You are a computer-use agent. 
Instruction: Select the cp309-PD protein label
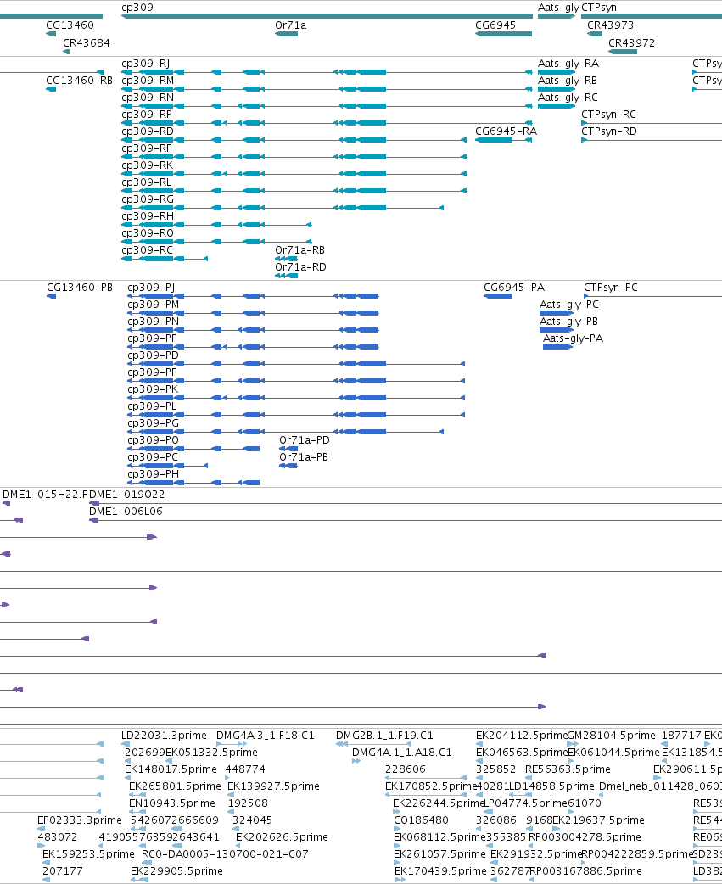pos(154,355)
